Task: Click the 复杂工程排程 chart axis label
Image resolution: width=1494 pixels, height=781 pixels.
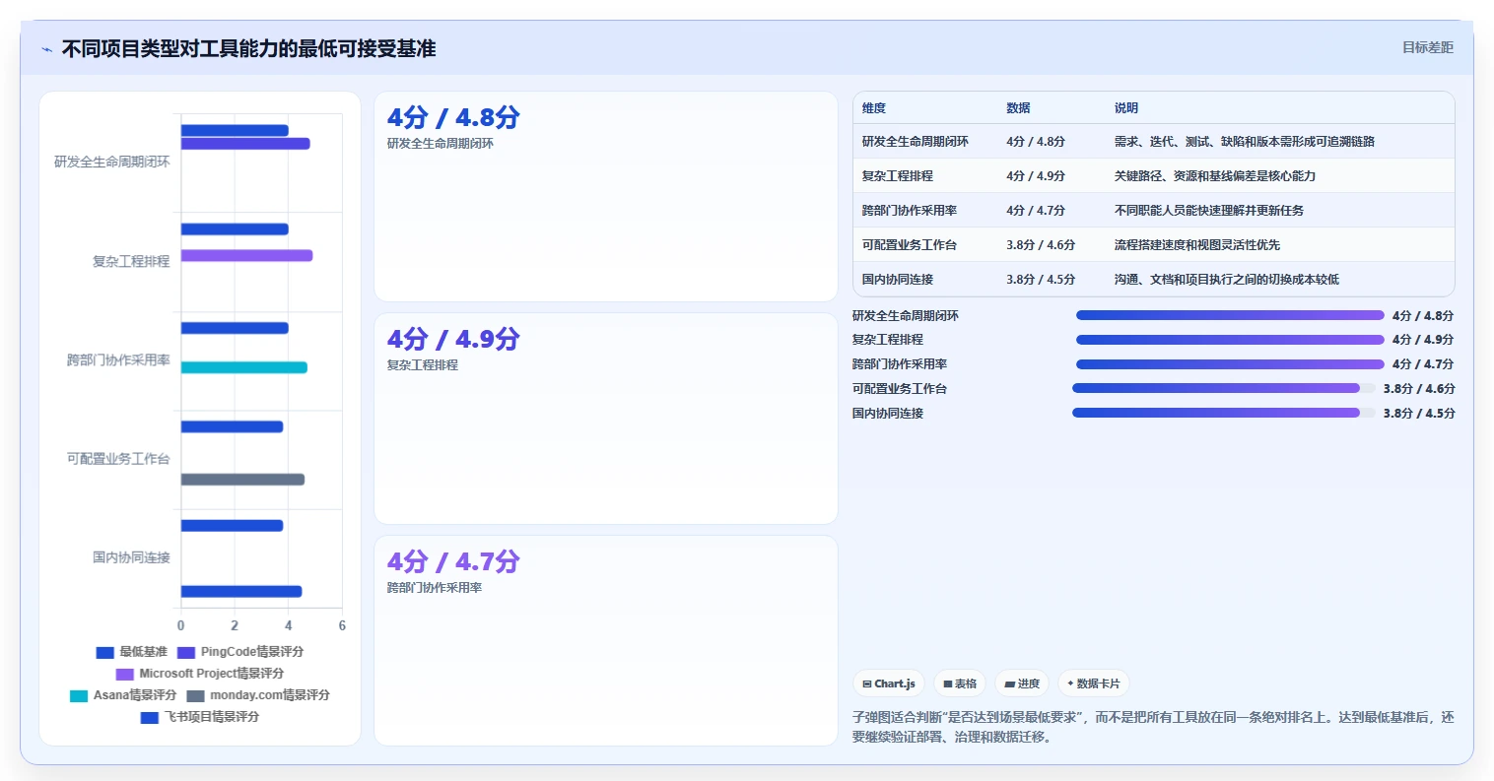Action: tap(131, 262)
